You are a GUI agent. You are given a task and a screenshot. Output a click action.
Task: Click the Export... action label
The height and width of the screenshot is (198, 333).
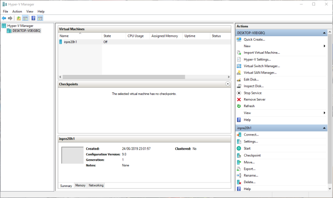pos(250,169)
